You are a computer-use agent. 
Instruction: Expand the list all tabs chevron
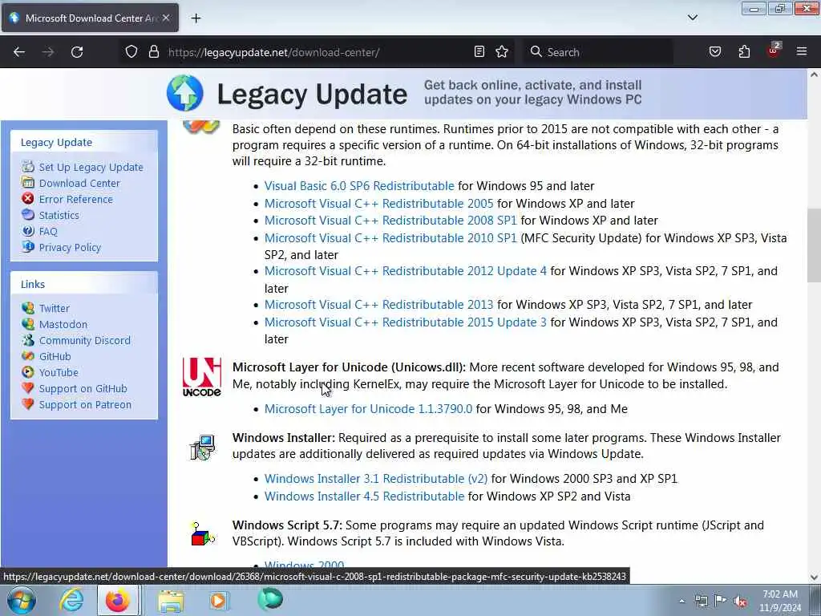point(693,18)
